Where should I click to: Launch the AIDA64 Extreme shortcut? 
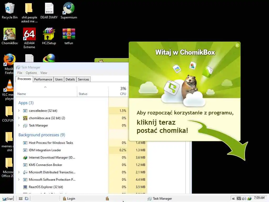[x=29, y=38]
